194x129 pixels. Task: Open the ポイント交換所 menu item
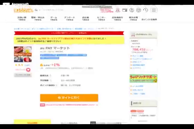pyautogui.click(x=149, y=19)
